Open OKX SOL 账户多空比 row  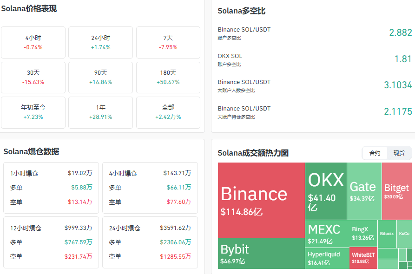pos(315,60)
